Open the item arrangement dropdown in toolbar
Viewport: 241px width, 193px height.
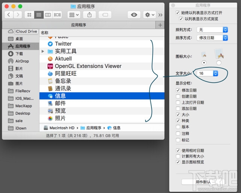(74, 15)
